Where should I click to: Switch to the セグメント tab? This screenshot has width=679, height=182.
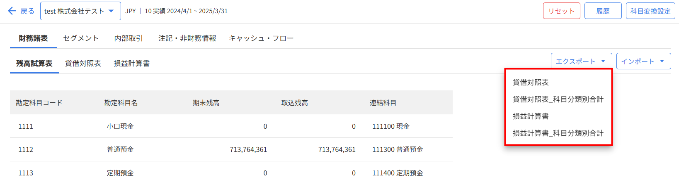click(81, 38)
